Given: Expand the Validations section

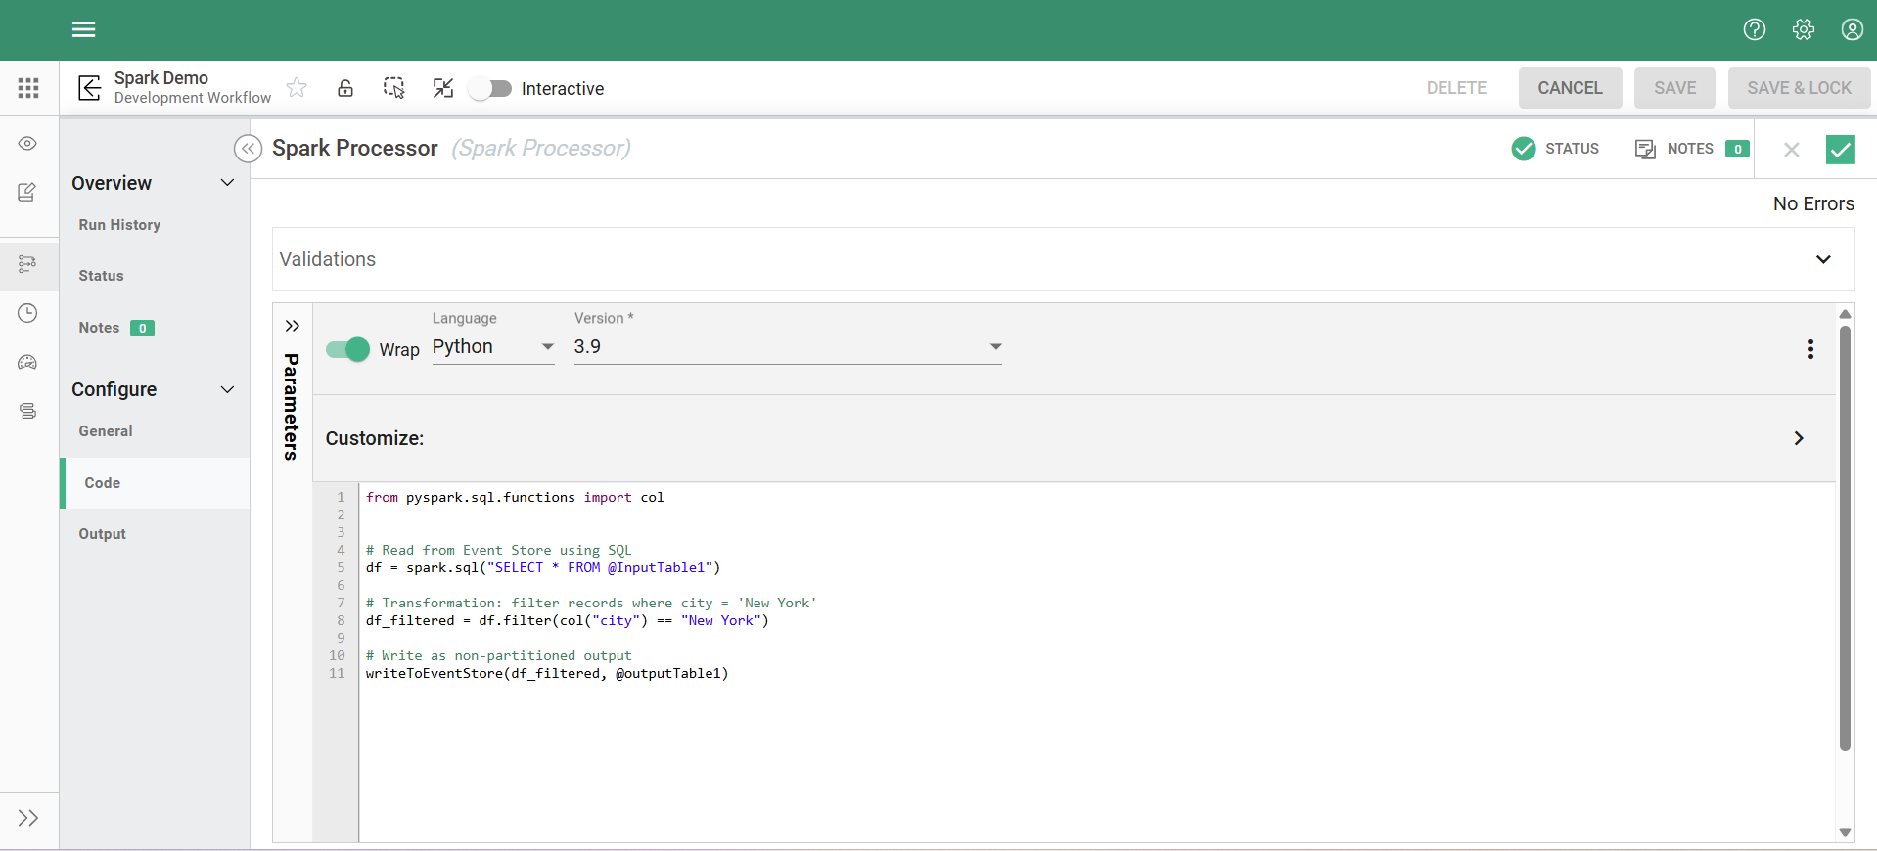Looking at the screenshot, I should pyautogui.click(x=1822, y=259).
